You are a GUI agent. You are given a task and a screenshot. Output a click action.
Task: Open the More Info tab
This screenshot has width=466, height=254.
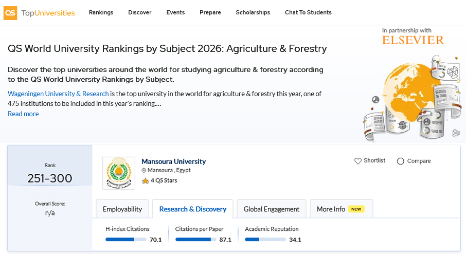[341, 209]
